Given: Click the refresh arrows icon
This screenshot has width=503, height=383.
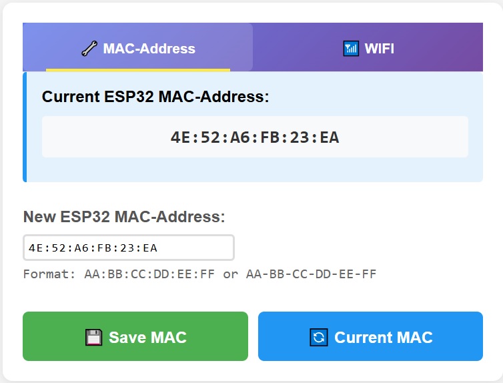Looking at the screenshot, I should [x=319, y=337].
